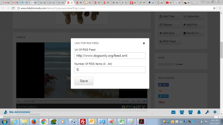Switch to the PayPal tab

pyautogui.click(x=151, y=2)
